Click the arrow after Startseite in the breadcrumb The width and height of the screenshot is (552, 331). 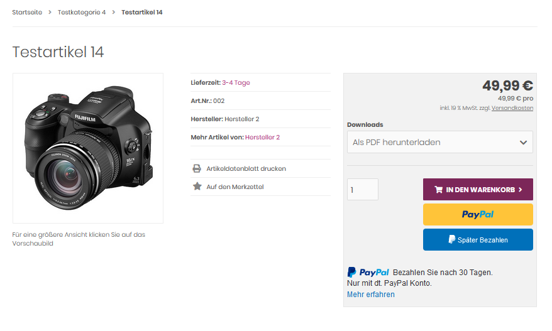[x=50, y=13]
